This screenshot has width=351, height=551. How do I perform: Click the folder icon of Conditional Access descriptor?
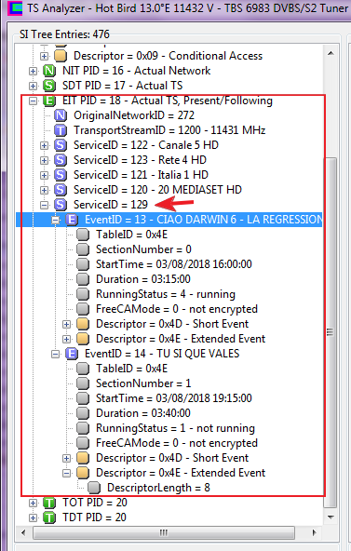61,56
